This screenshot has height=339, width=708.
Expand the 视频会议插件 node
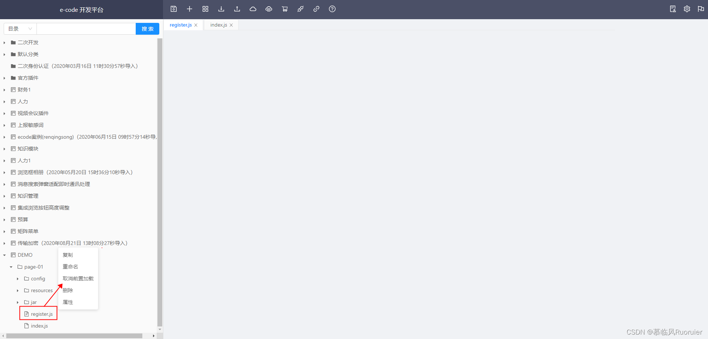[x=4, y=114]
